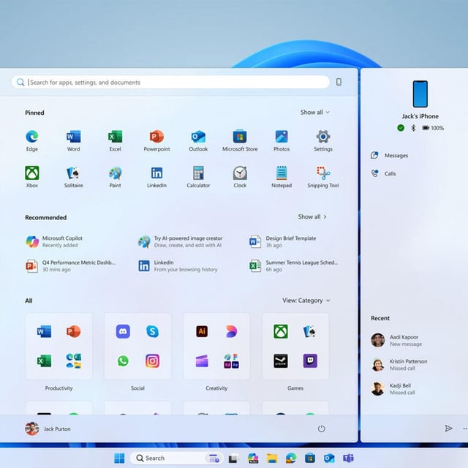Launch the pinned Powerpoint app
Viewport: 468px width, 468px height.
click(156, 141)
